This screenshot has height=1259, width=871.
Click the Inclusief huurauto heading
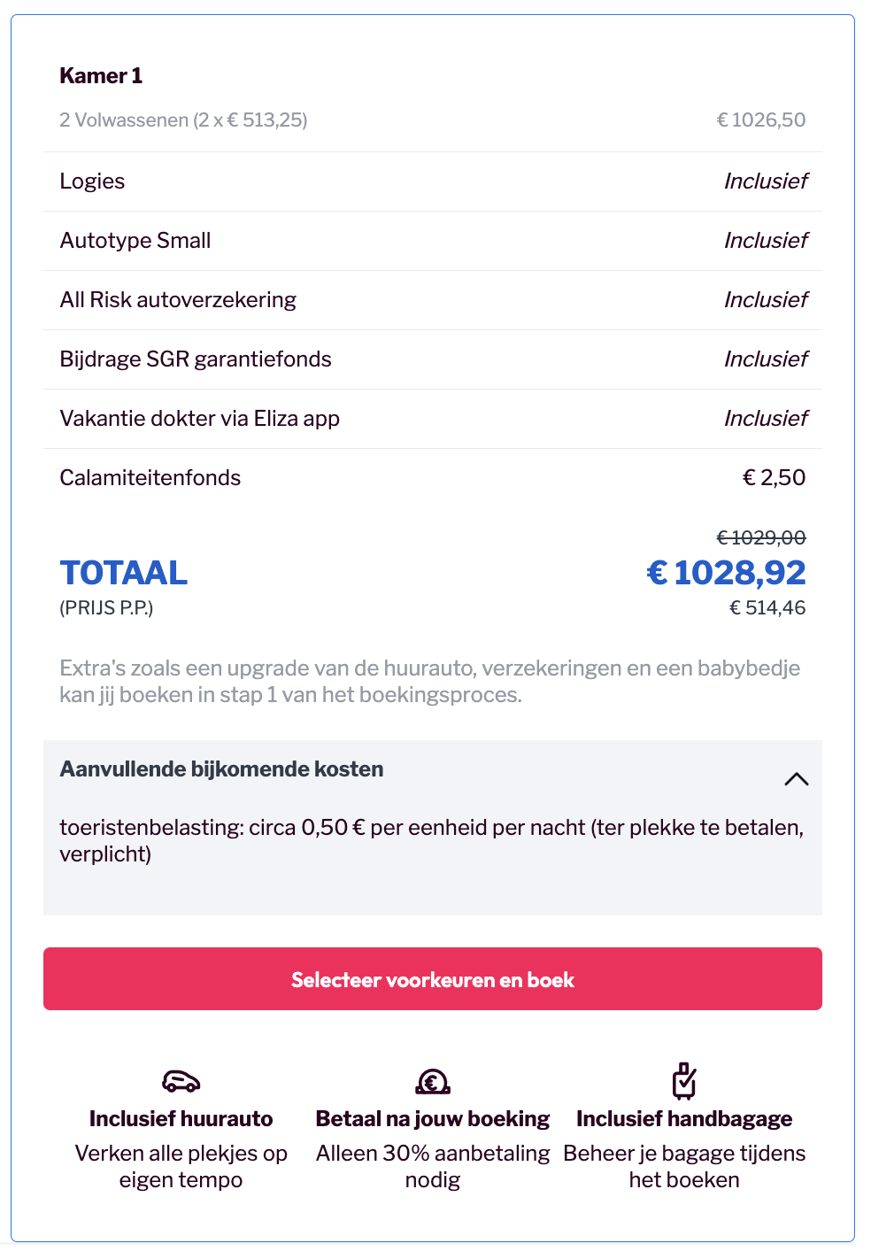[181, 1119]
